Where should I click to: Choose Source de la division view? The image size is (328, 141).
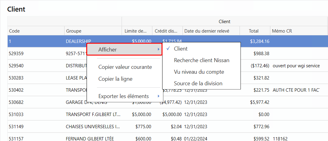(198, 83)
